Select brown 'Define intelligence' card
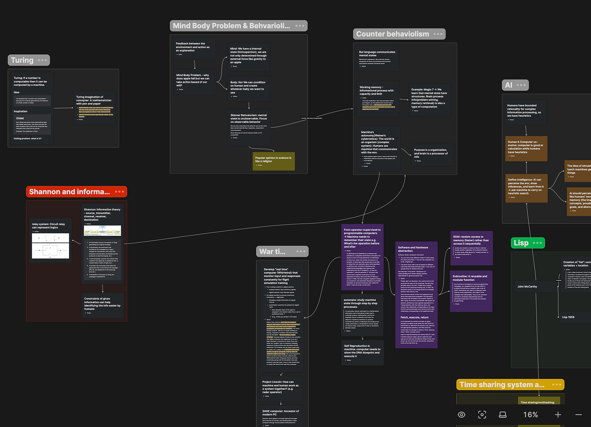 526,188
